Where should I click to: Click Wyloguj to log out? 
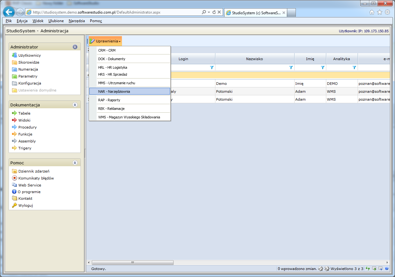coord(22,205)
